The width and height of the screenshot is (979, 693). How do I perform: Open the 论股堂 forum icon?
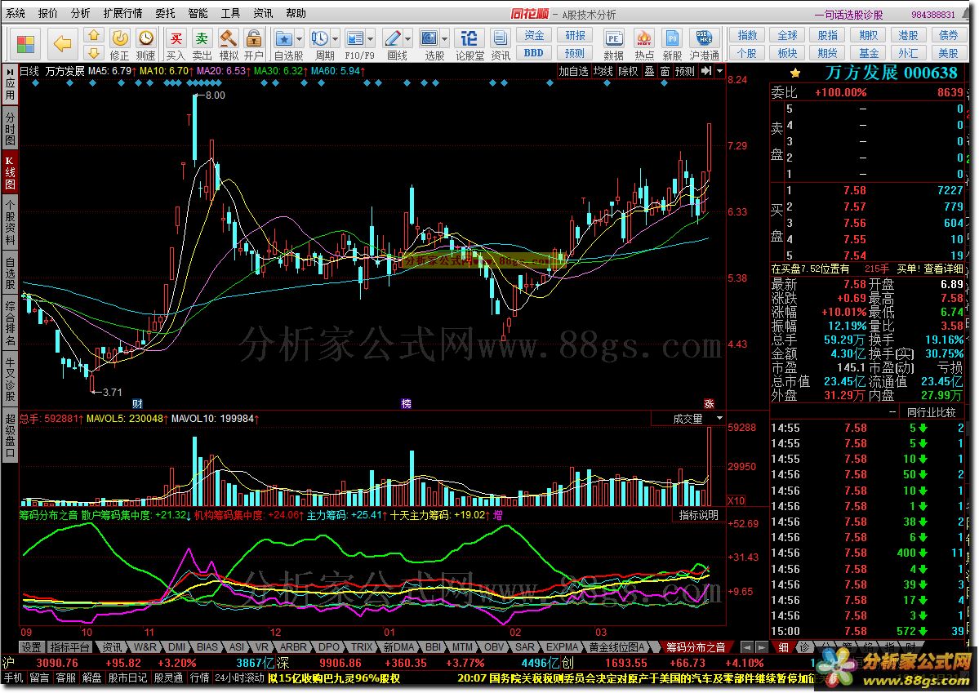click(469, 44)
